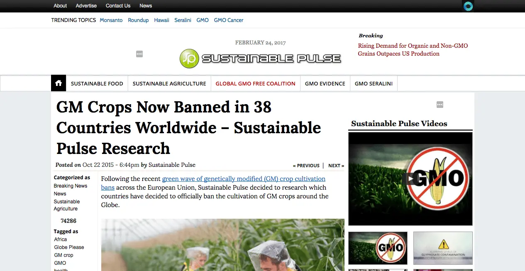Click the date February 24, 2017
The image size is (525, 271).
pos(260,42)
